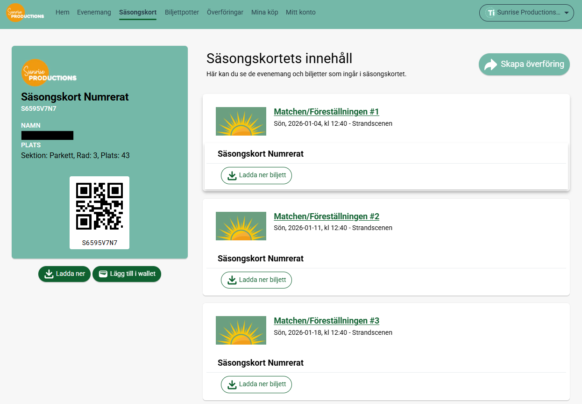Open the Biljettpotter section
The height and width of the screenshot is (404, 582).
pyautogui.click(x=182, y=12)
